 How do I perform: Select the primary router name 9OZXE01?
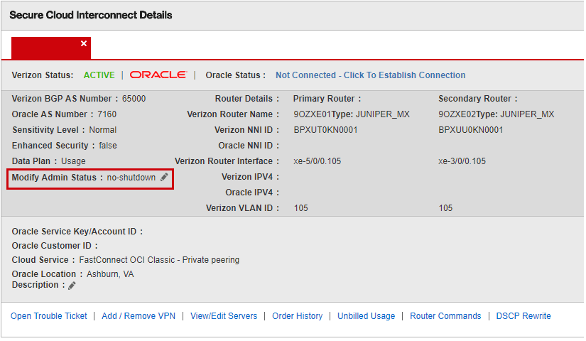(311, 114)
